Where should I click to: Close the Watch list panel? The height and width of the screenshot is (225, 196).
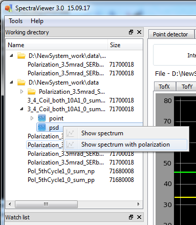point(139,217)
